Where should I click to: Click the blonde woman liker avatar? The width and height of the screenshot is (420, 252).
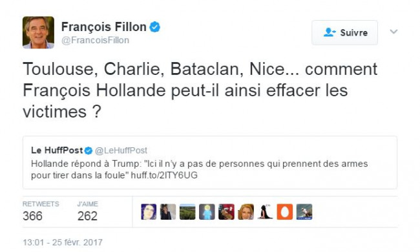(x=246, y=212)
